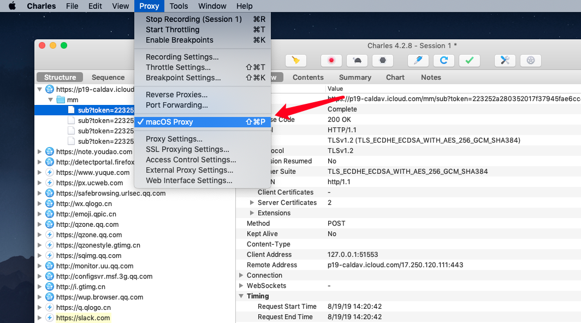Open the Tools menu in menu bar
This screenshot has height=323, width=581.
[x=179, y=6]
